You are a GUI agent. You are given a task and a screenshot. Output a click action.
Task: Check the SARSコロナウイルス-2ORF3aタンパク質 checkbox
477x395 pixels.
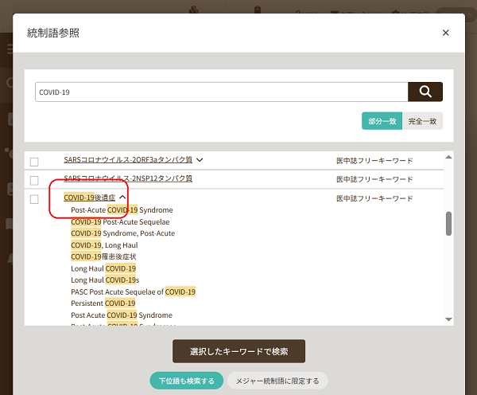click(34, 162)
